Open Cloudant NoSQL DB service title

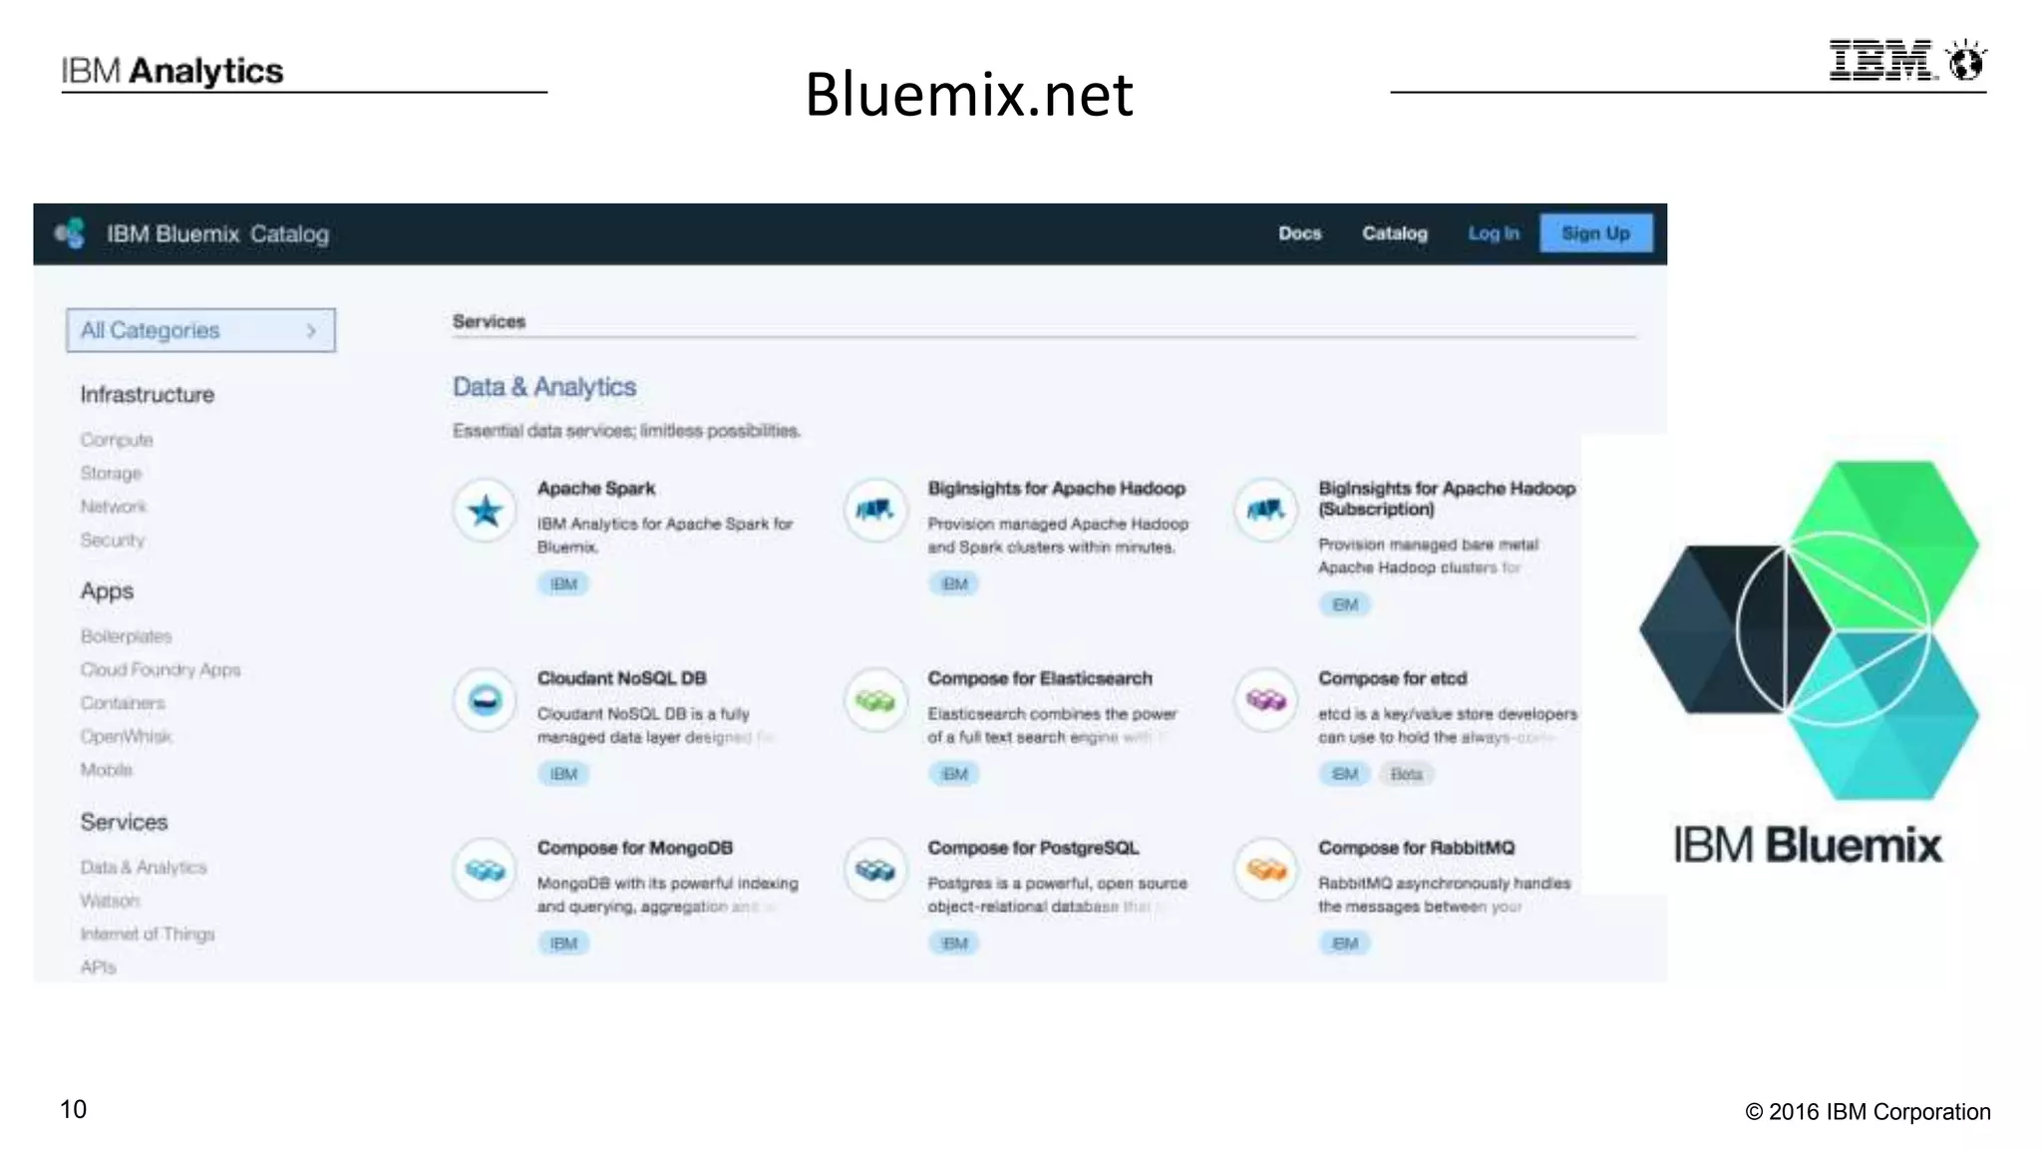coord(621,678)
